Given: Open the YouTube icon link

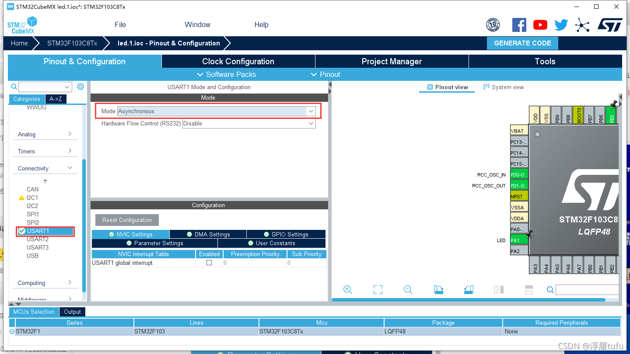Looking at the screenshot, I should (540, 25).
